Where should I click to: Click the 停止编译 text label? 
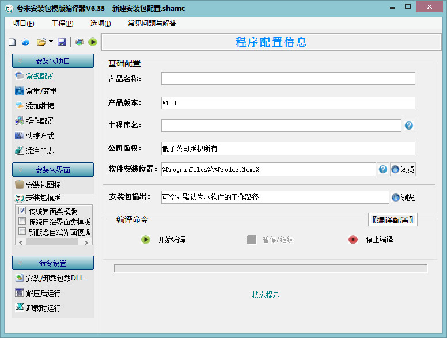click(x=380, y=240)
